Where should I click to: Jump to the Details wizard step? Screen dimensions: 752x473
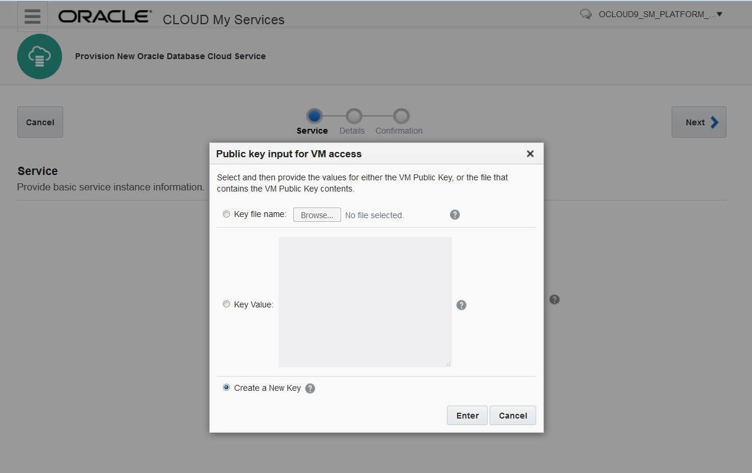tap(354, 116)
